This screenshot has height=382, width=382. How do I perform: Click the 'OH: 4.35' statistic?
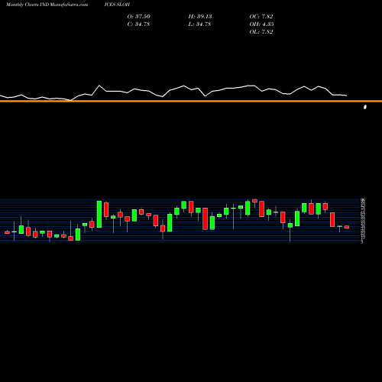coord(261,24)
